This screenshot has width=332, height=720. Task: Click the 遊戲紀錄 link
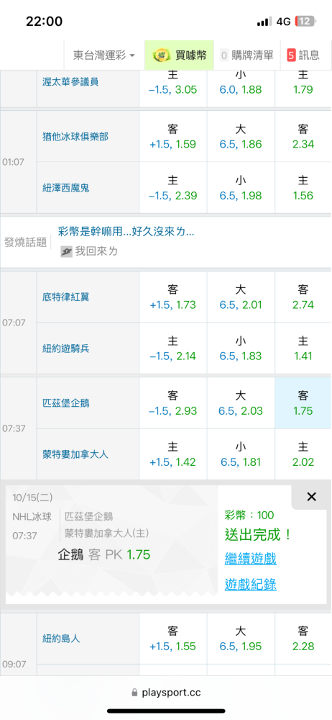pyautogui.click(x=250, y=584)
